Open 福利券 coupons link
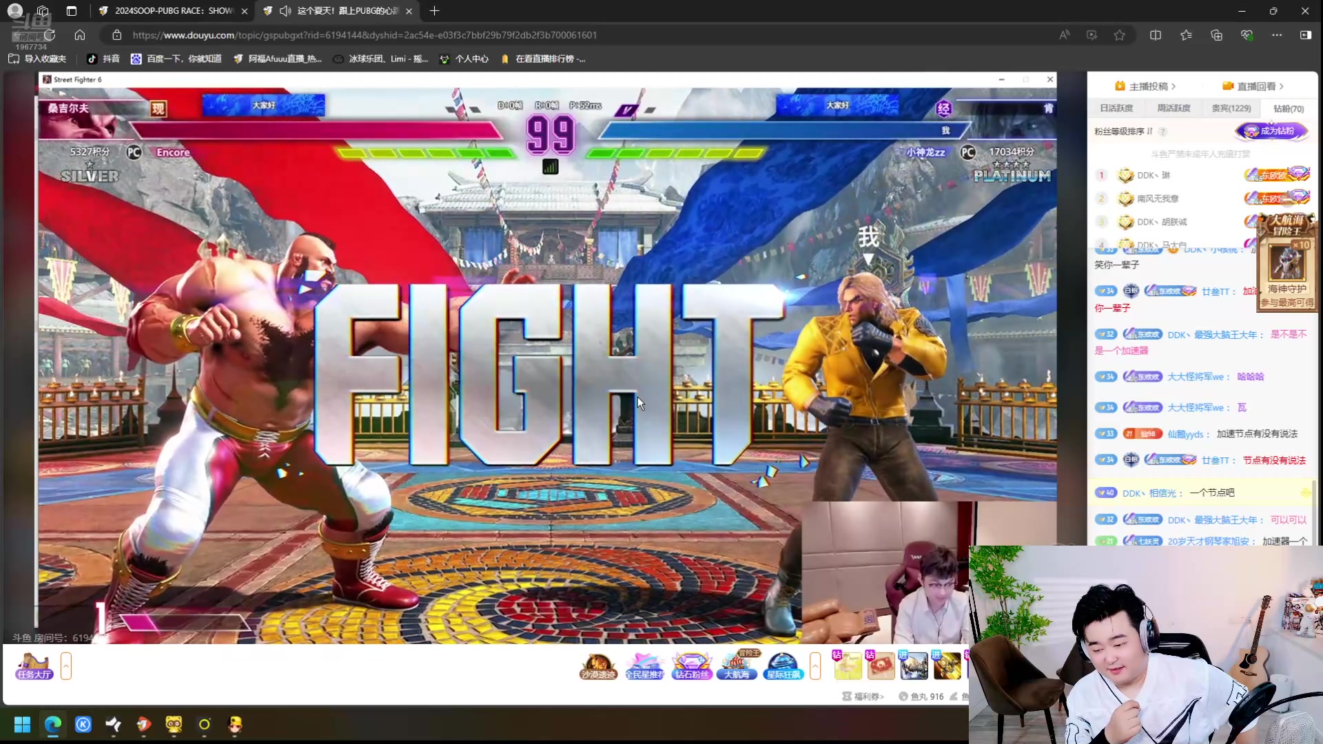The width and height of the screenshot is (1323, 744). point(863,696)
